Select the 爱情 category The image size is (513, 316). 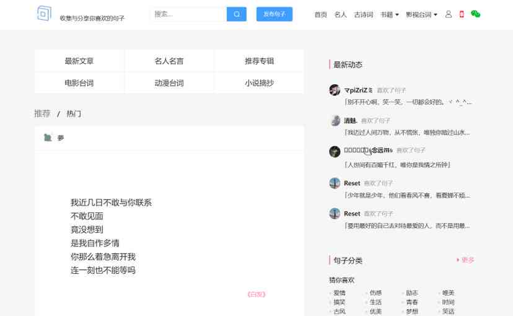(340, 293)
